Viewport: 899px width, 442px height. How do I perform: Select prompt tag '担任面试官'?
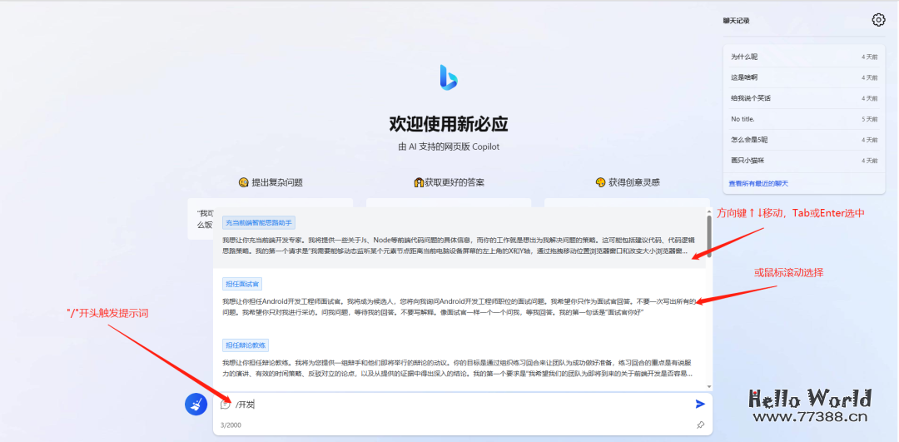(242, 285)
